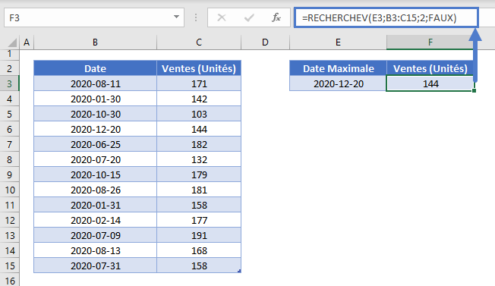Click the Enter checkmark formula button
495x286 pixels.
click(x=249, y=17)
